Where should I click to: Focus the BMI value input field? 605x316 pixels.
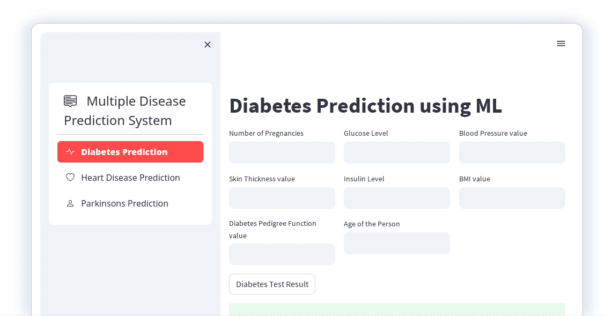[x=512, y=198]
